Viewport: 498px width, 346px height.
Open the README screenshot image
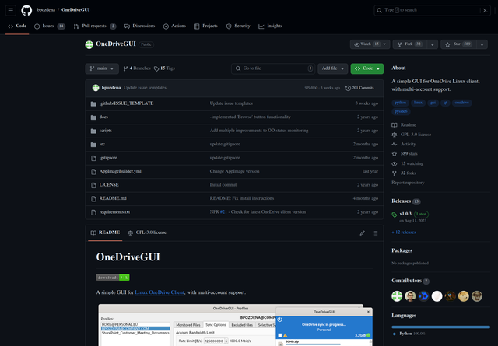[235, 325]
